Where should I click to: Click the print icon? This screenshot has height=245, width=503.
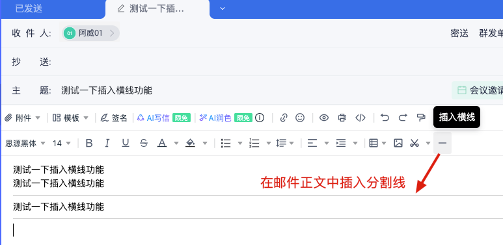tap(342, 118)
